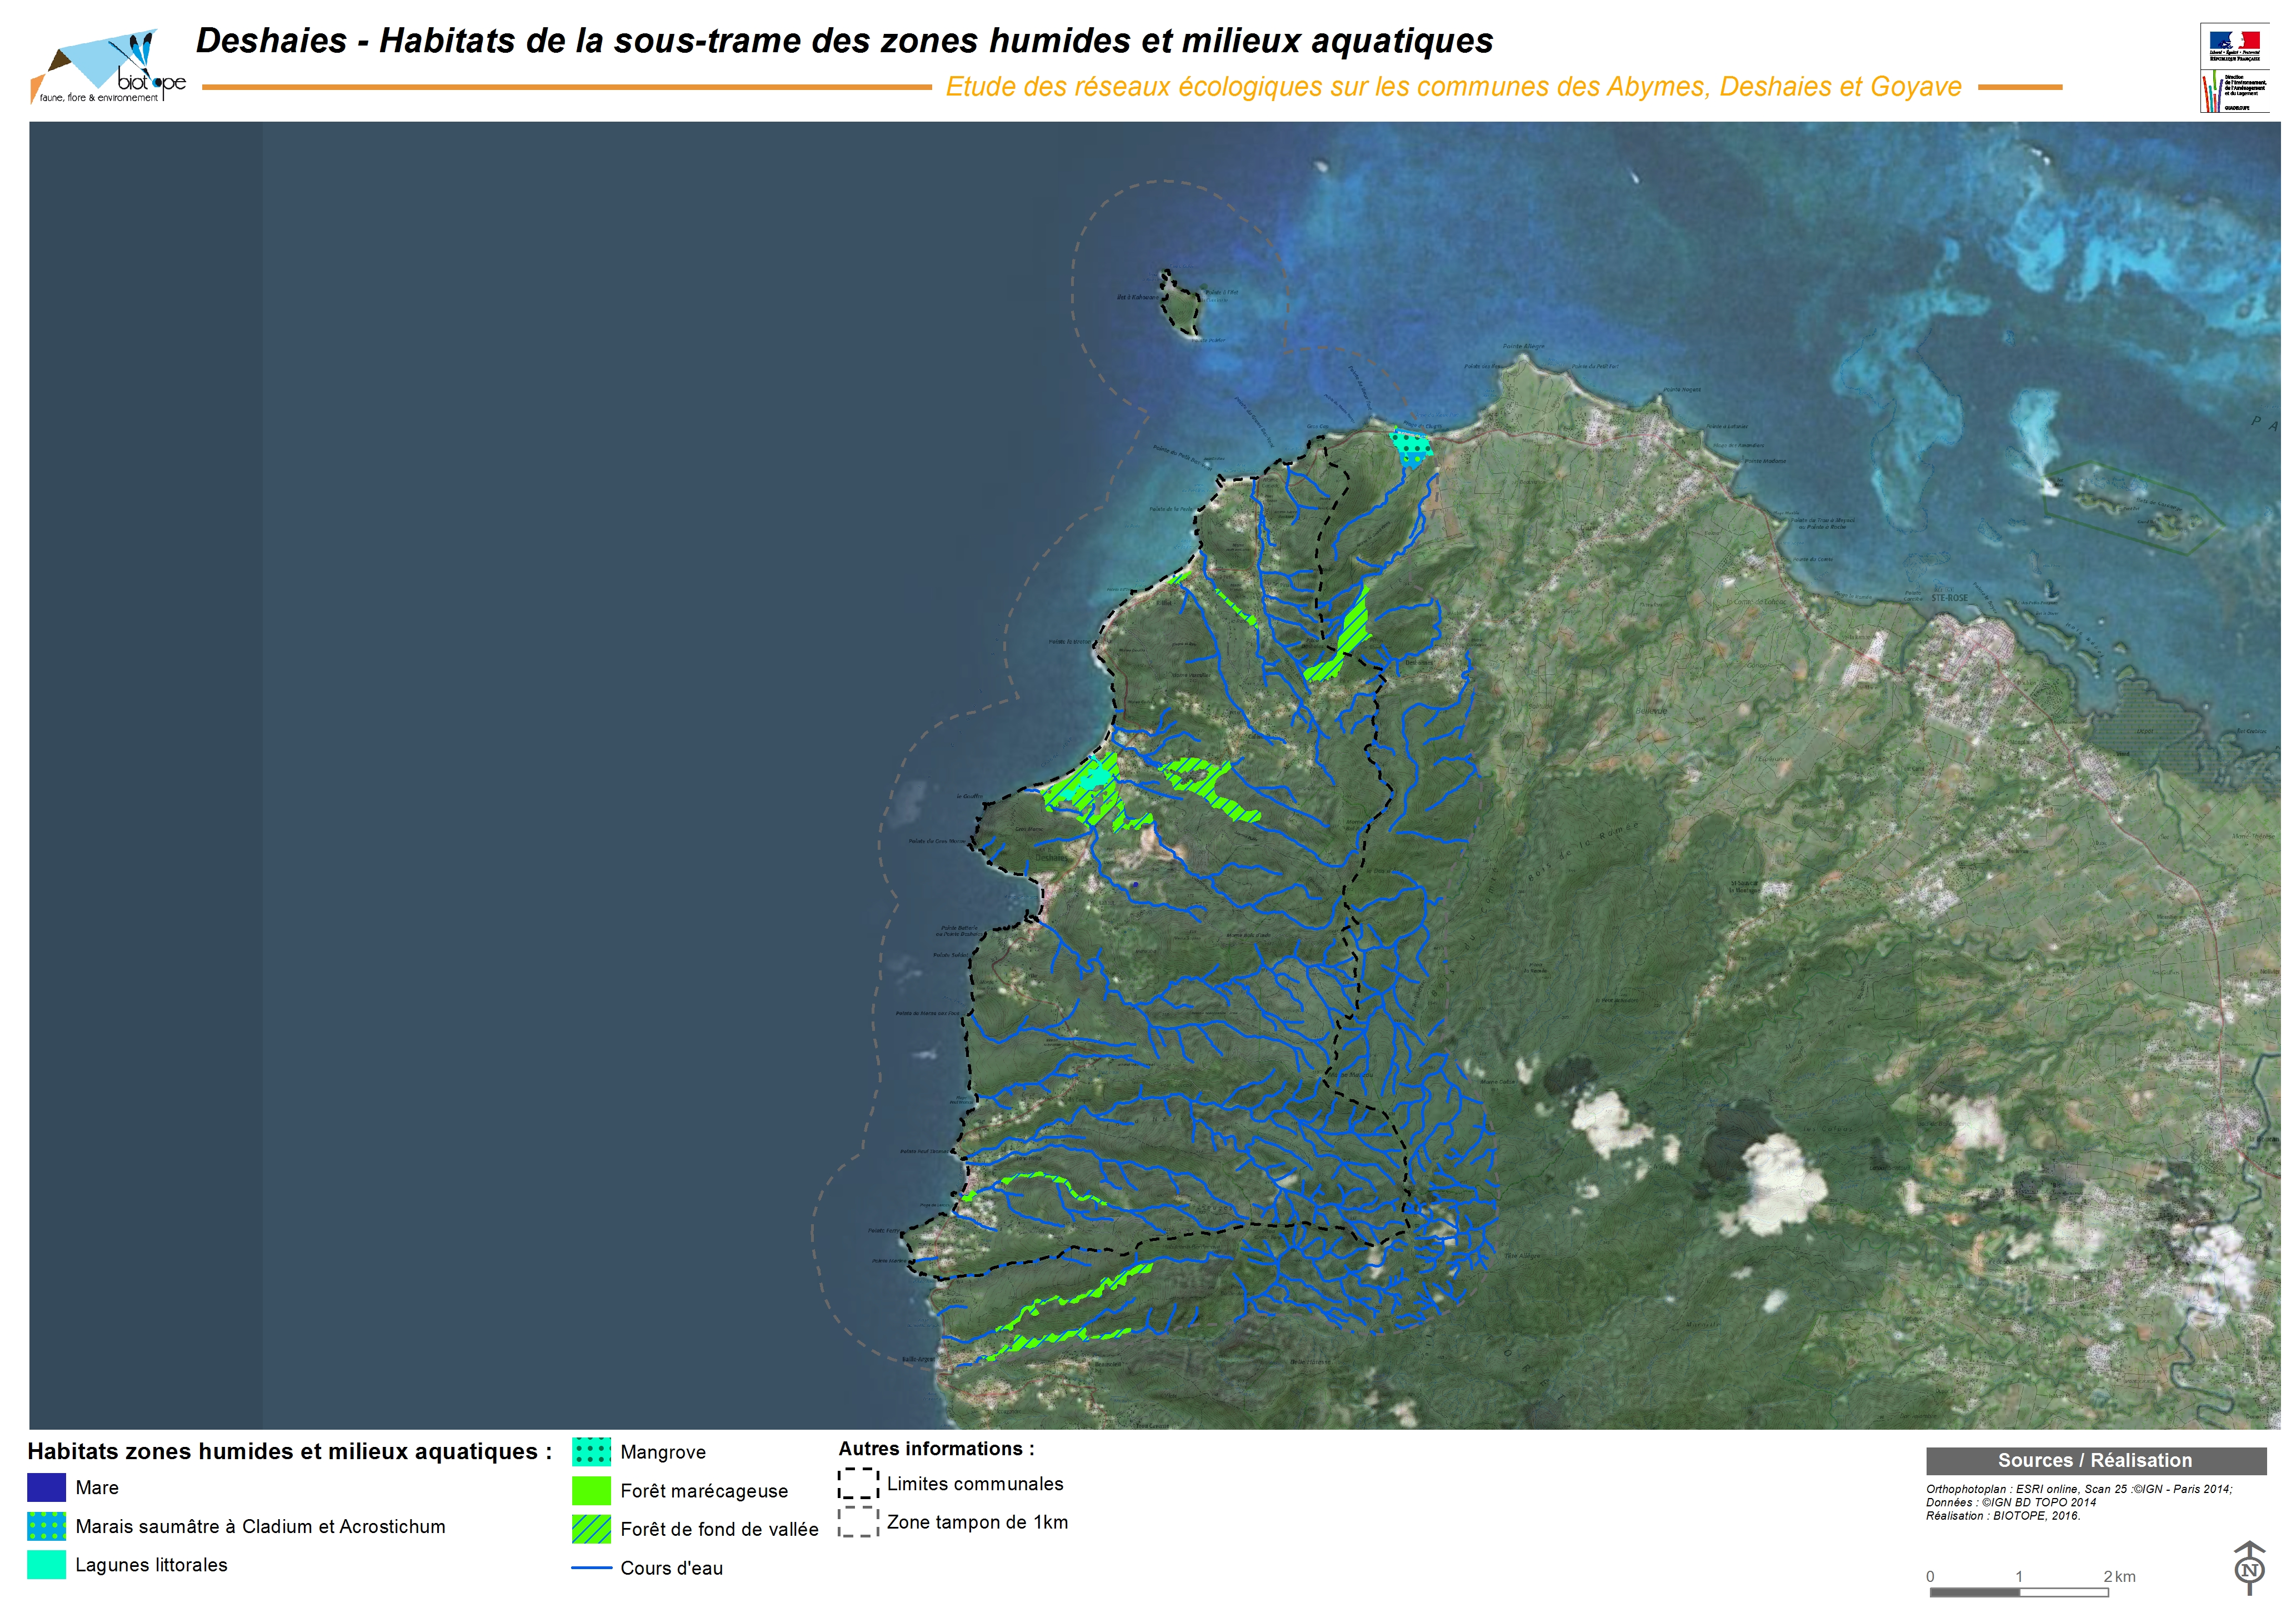Click the Habitats zones humides legend heading
The image size is (2296, 1623).
point(289,1452)
